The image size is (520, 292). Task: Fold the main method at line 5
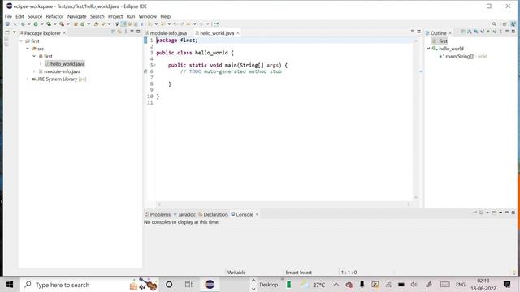[154, 65]
